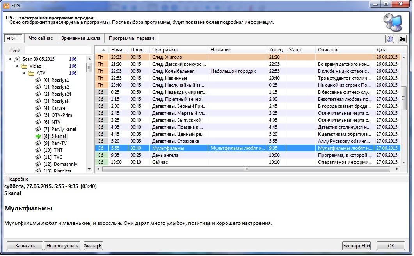Click the program list horizontal scrollbar

(x=246, y=170)
